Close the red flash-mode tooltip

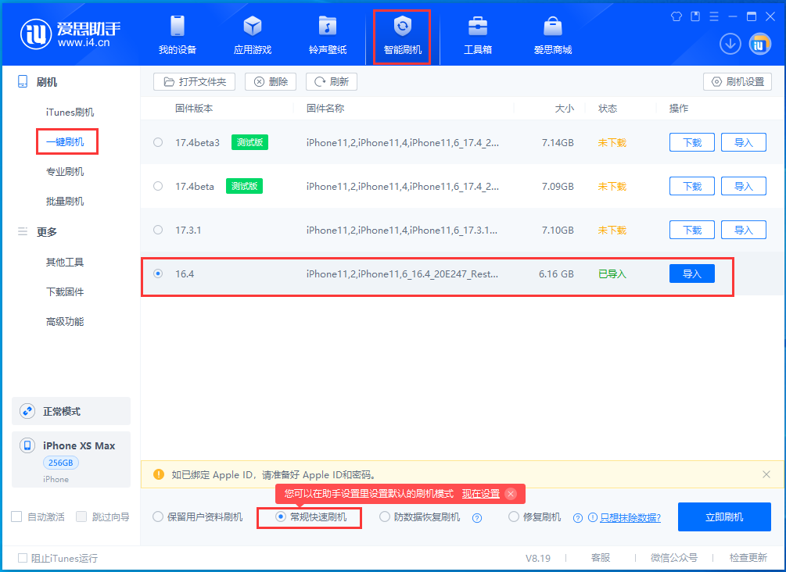[x=511, y=494]
